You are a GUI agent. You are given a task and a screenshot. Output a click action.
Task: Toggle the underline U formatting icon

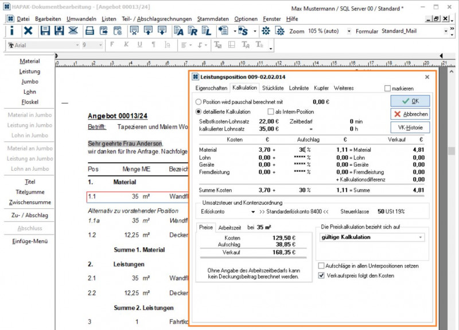[139, 45]
